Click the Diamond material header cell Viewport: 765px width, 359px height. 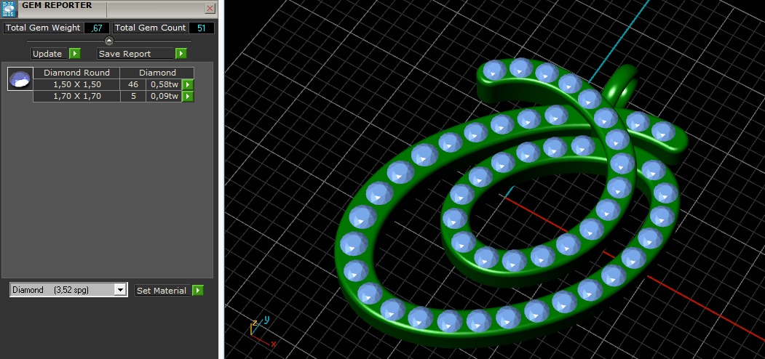point(157,73)
